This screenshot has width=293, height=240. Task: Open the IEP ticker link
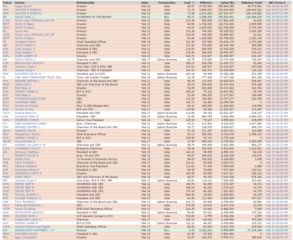[x=5, y=17]
